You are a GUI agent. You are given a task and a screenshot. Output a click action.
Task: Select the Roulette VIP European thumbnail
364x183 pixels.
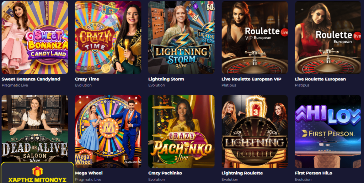pyautogui.click(x=255, y=37)
